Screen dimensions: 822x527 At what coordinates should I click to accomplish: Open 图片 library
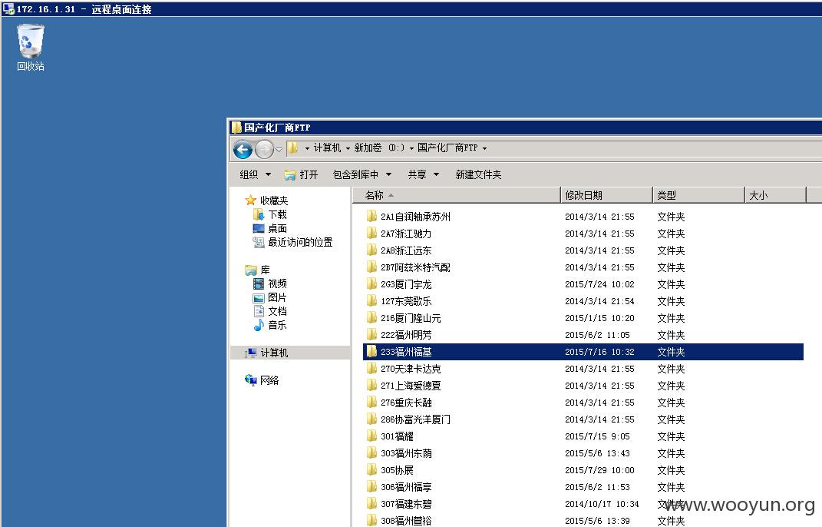[270, 297]
